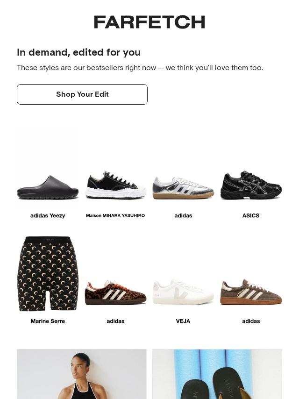This screenshot has height=399, width=299.
Task: Click the adidas Yeezy brand label
Action: click(x=48, y=215)
